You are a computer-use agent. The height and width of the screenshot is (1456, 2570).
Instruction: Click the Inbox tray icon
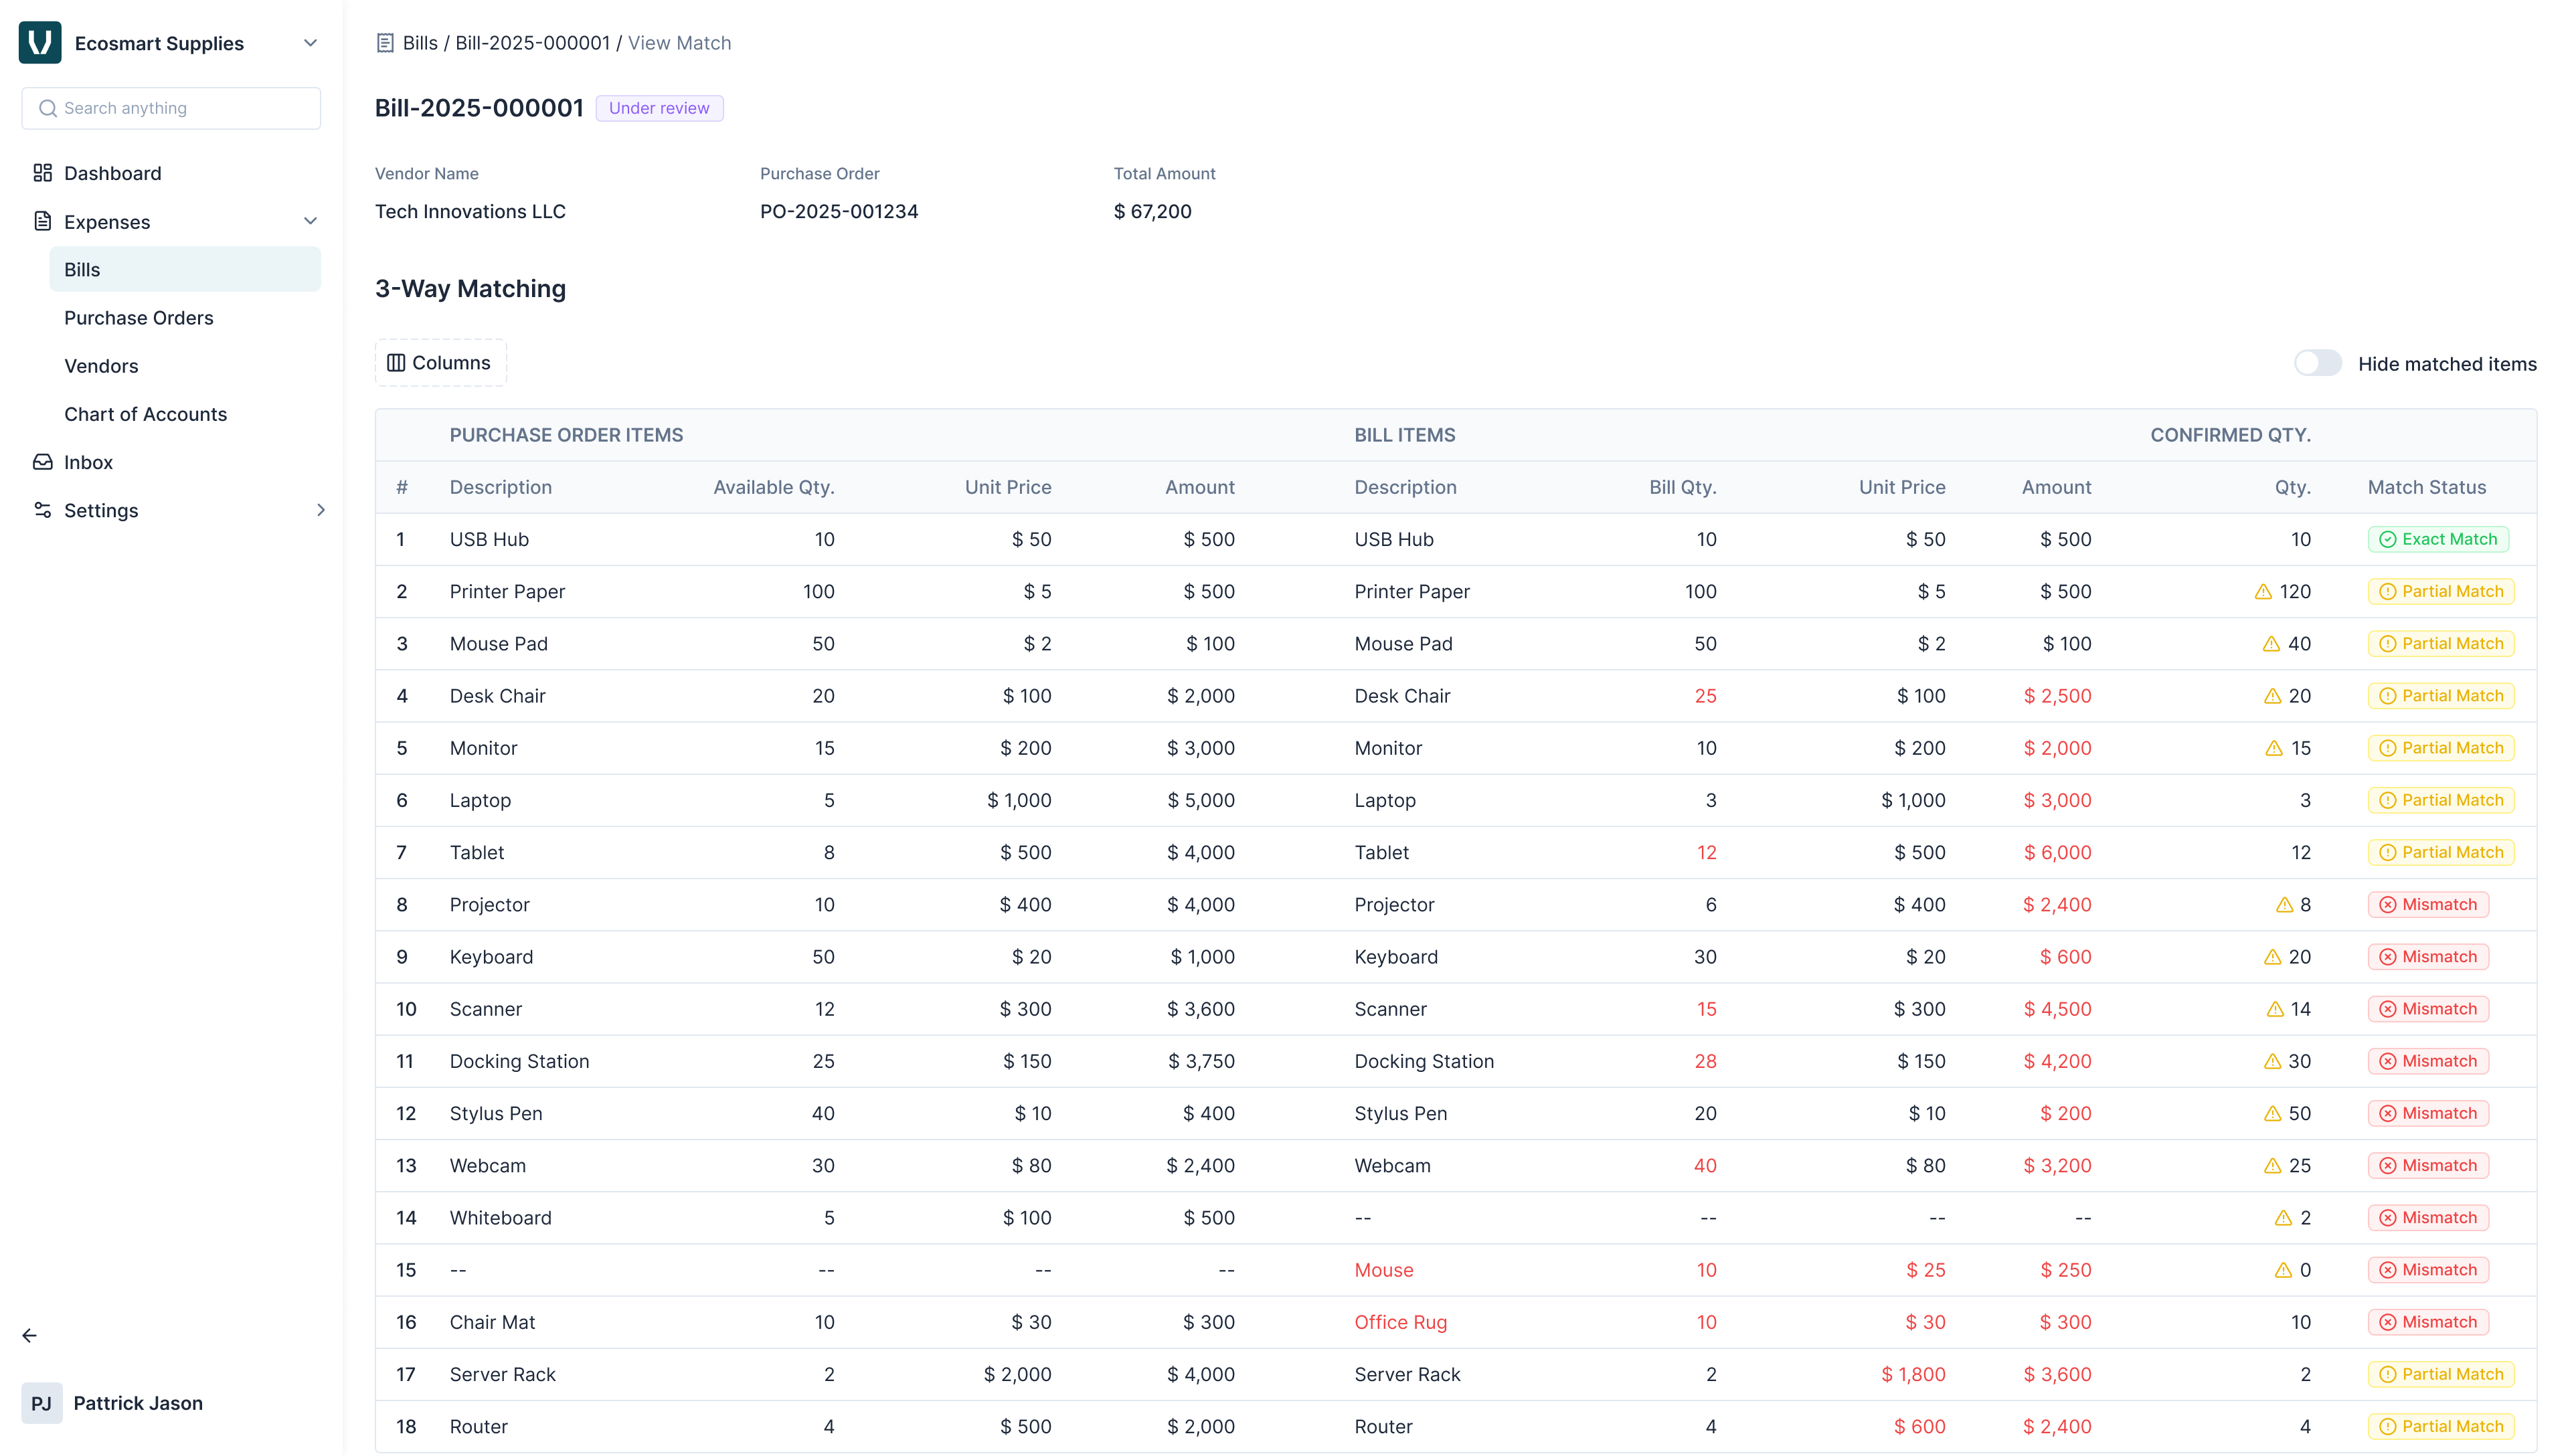(x=42, y=462)
